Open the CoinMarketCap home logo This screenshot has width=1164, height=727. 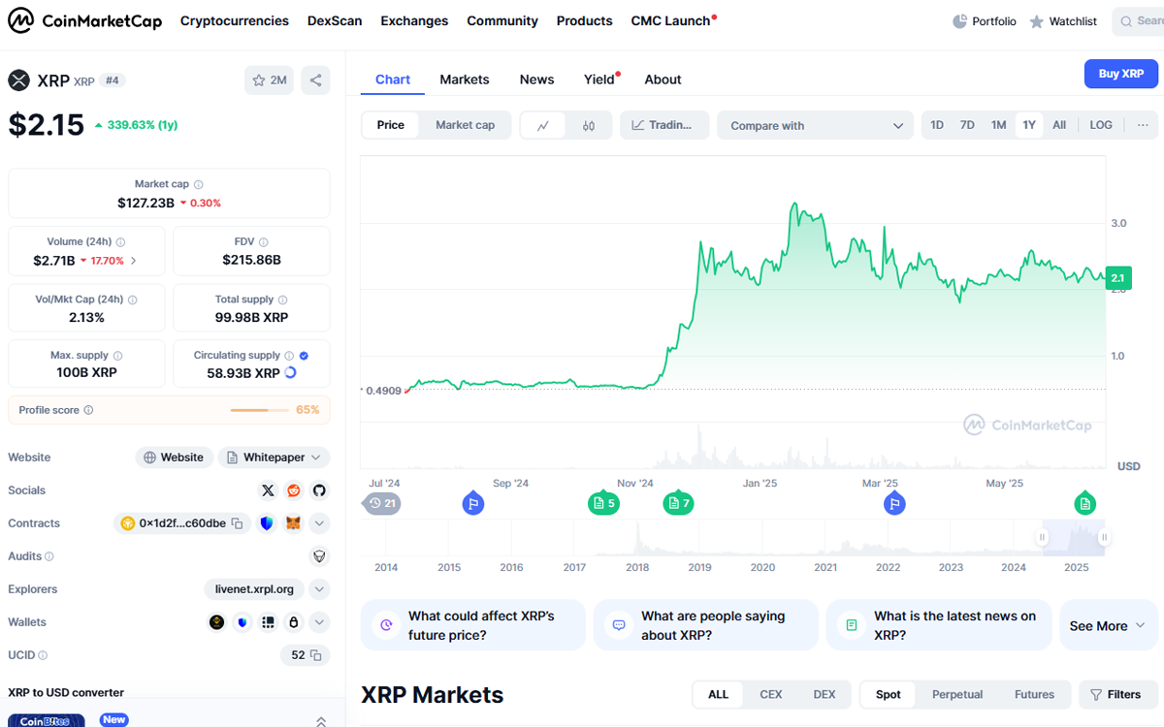[85, 20]
